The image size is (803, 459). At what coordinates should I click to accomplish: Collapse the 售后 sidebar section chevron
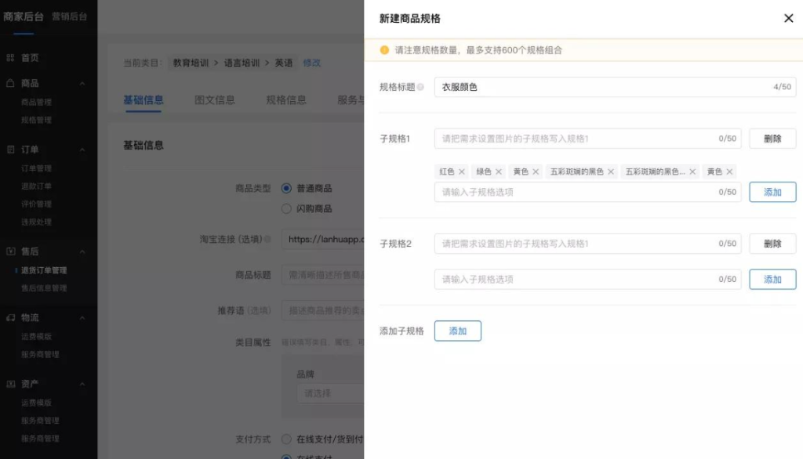[x=82, y=251]
